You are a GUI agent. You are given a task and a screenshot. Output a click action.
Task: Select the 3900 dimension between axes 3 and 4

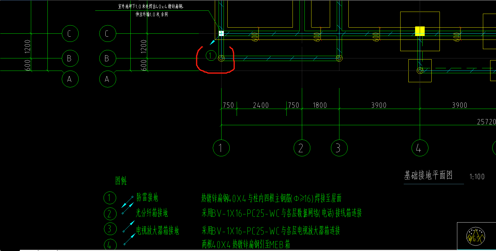tap(379, 105)
